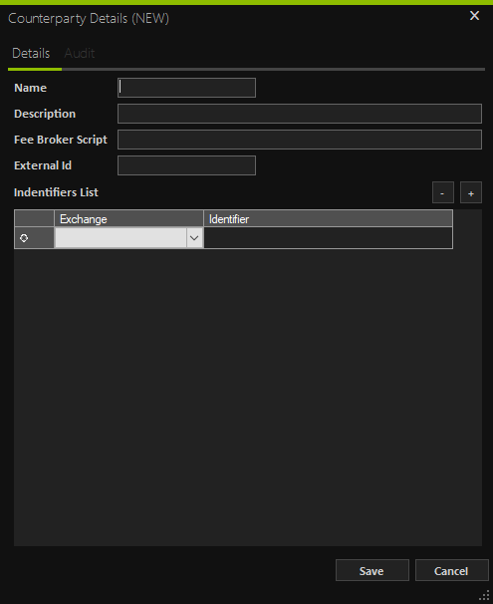Click the Fee Broker Script label
The image size is (493, 604).
(x=61, y=140)
